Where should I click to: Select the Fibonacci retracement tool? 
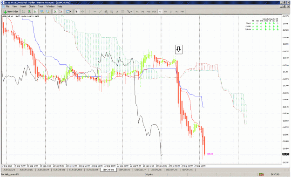click(112, 12)
